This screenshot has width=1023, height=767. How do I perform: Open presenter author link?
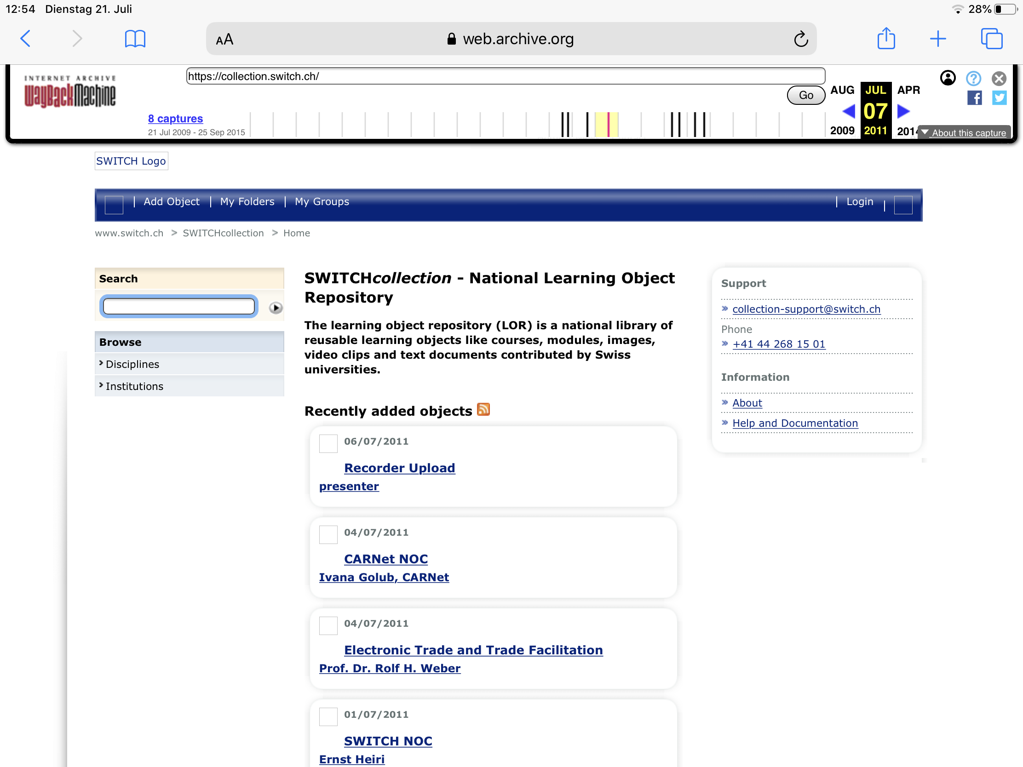pyautogui.click(x=349, y=487)
